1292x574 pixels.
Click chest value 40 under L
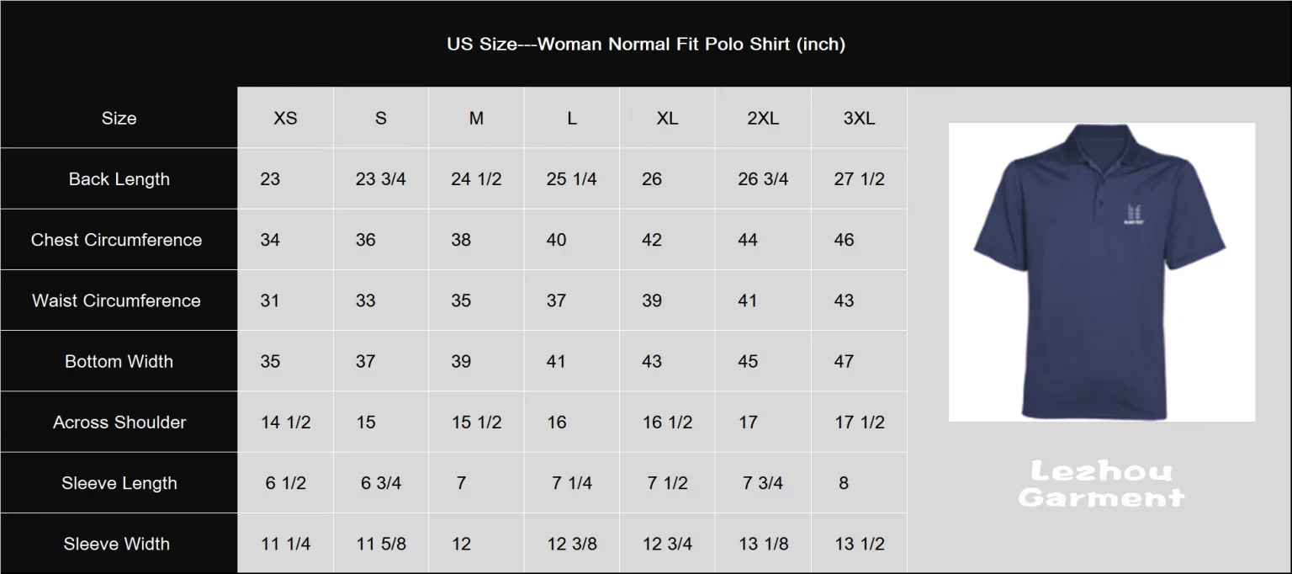coord(557,240)
